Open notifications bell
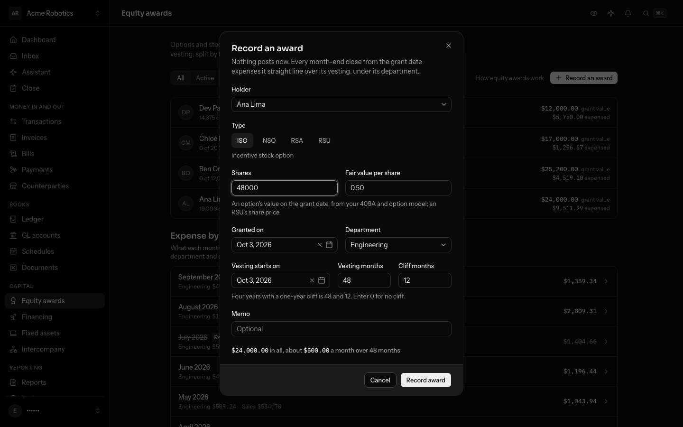The image size is (683, 427). pyautogui.click(x=628, y=13)
